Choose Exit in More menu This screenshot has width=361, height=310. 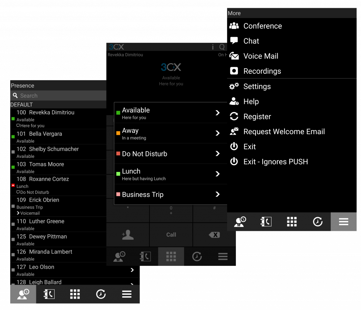(x=292, y=147)
